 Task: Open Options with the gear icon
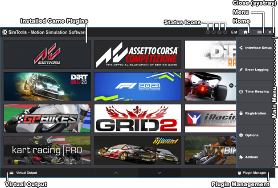tap(255, 135)
